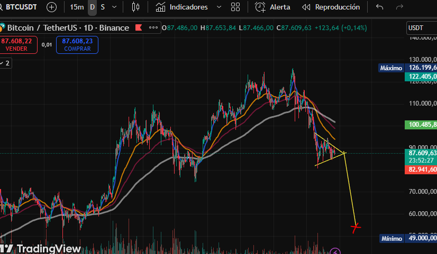The image size is (437, 254).
Task: Expand the favorite indicators dropdown arrow
Action: [x=219, y=7]
